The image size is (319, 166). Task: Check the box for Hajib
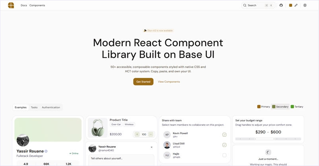pyautogui.click(x=224, y=155)
